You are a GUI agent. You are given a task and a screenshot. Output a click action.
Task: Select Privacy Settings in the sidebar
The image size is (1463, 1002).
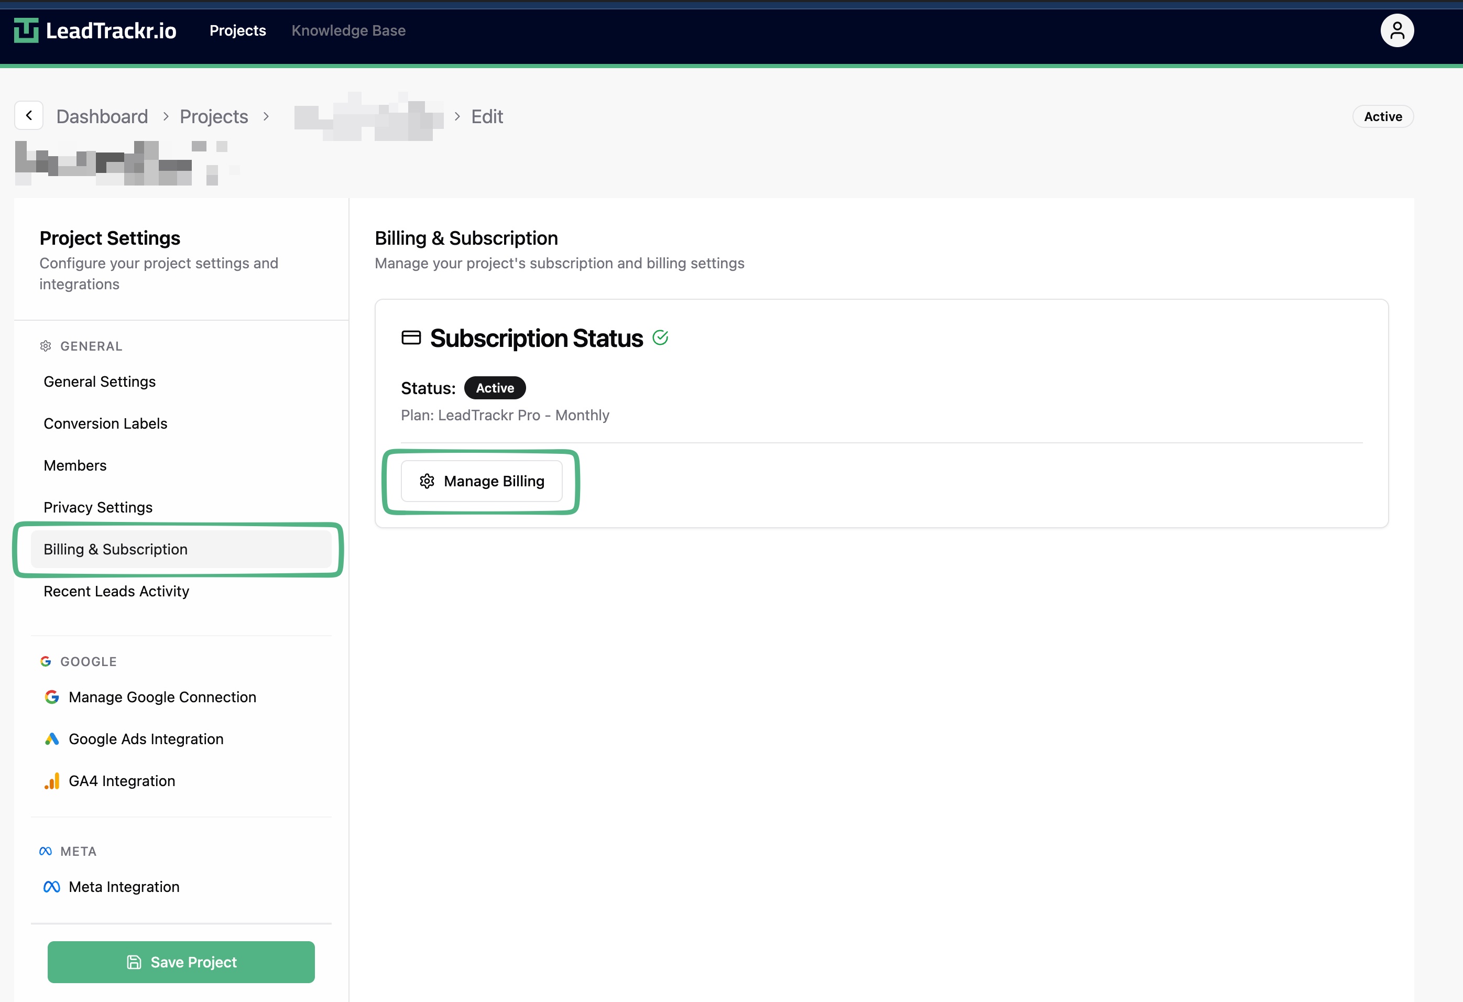[x=97, y=507]
